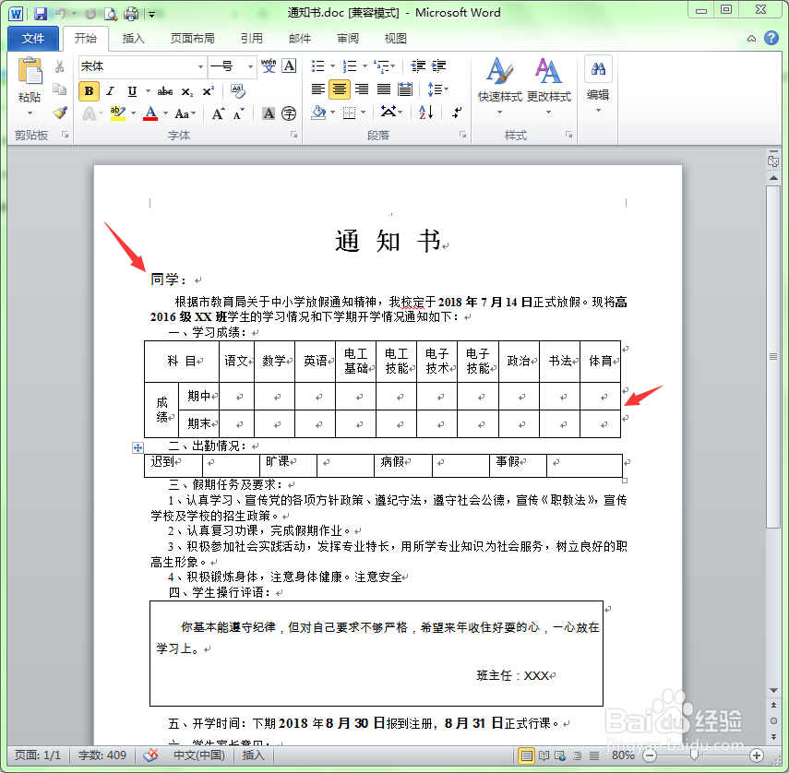The height and width of the screenshot is (773, 789).
Task: Click the Paste clipboard icon
Action: (30, 70)
